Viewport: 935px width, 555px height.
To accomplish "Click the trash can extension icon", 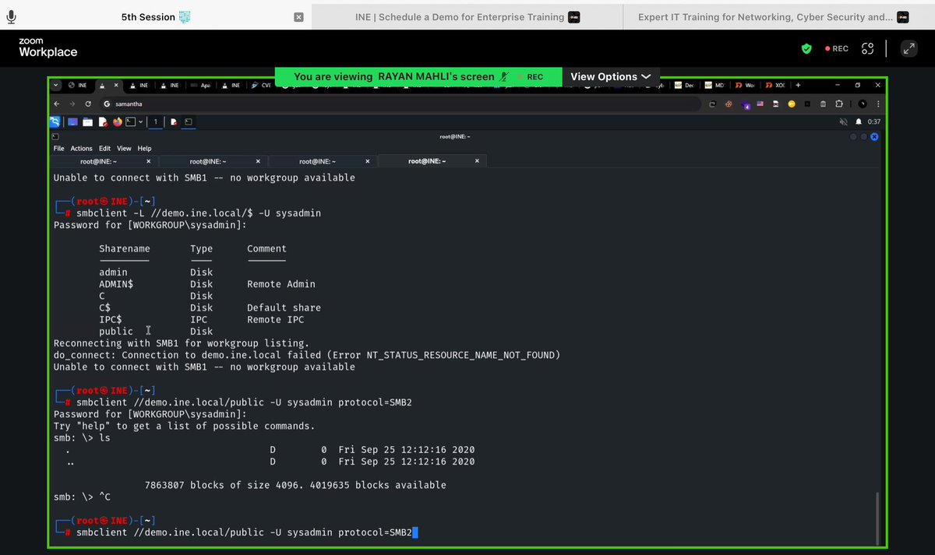I will [823, 104].
